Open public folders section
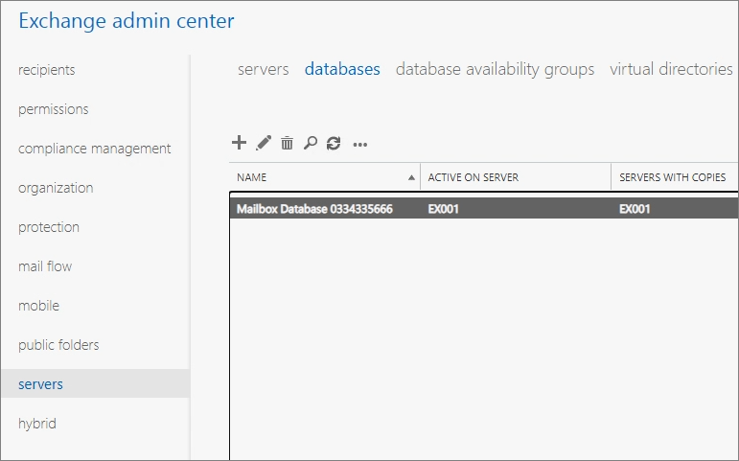The width and height of the screenshot is (739, 461). pos(58,345)
